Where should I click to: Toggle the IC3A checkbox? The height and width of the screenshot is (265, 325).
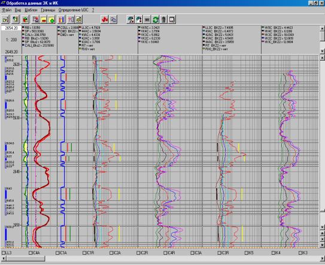(x=192, y=253)
